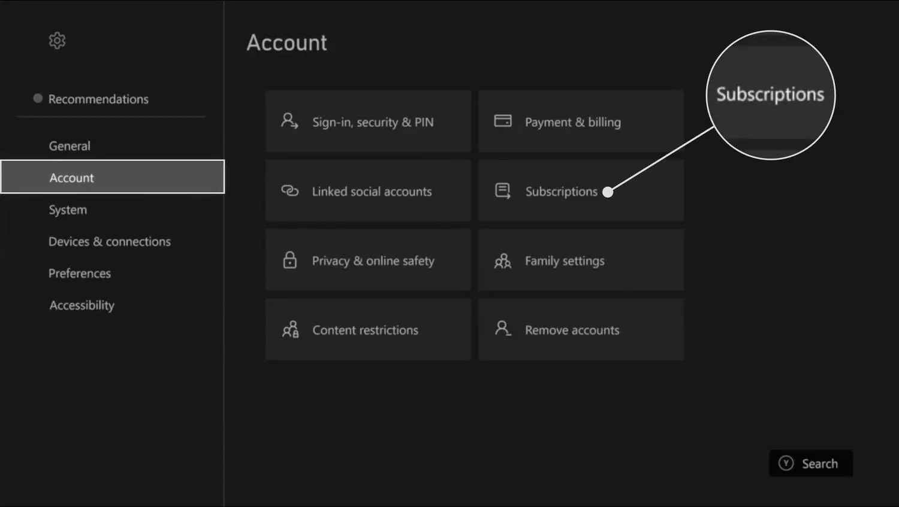Click the magnified Subscriptions callout circle
899x507 pixels.
pyautogui.click(x=770, y=95)
